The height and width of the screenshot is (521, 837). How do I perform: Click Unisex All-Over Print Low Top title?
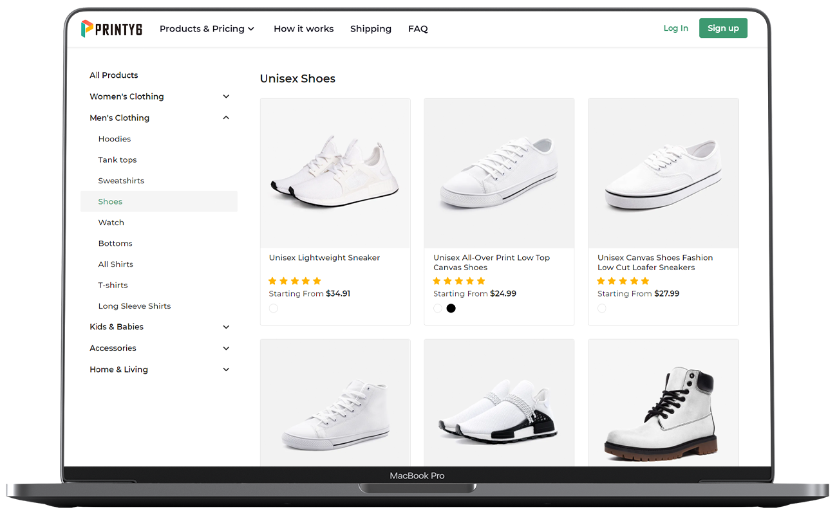(491, 262)
